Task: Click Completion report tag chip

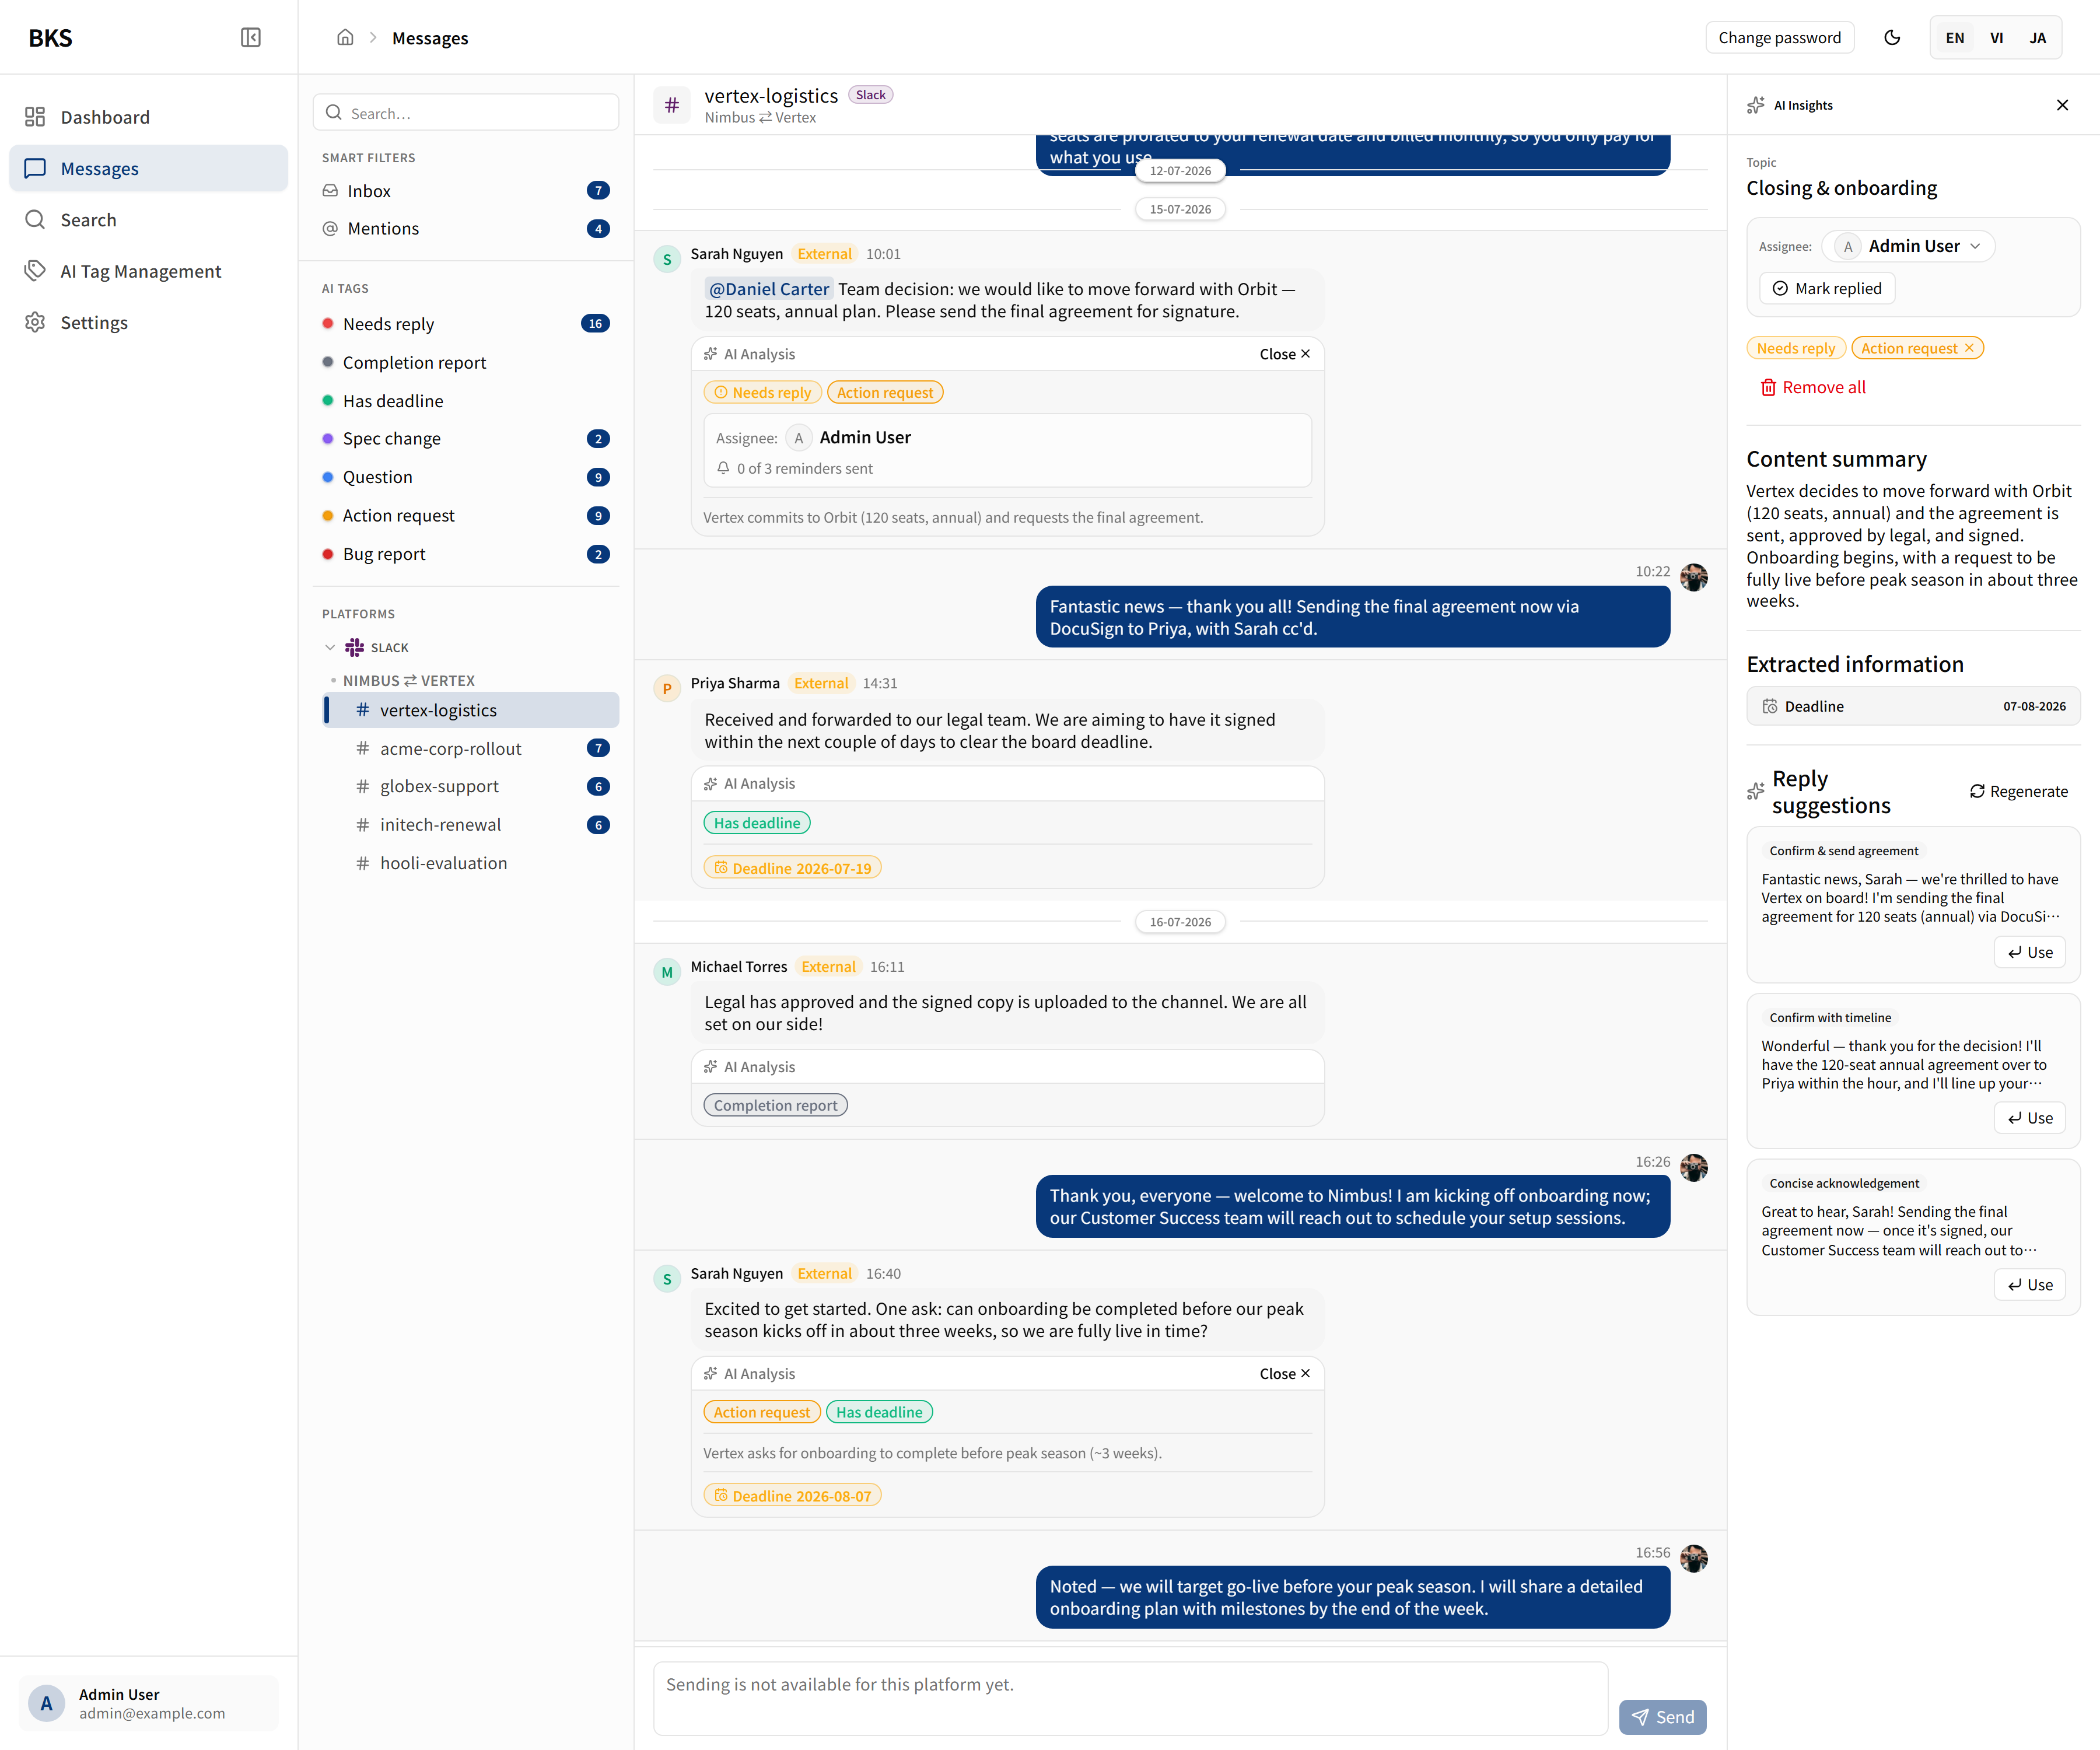Action: coord(775,1106)
